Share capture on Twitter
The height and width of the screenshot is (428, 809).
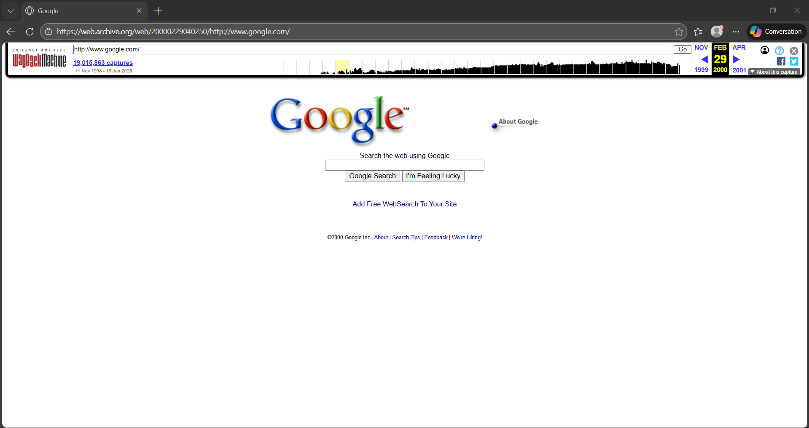point(794,62)
